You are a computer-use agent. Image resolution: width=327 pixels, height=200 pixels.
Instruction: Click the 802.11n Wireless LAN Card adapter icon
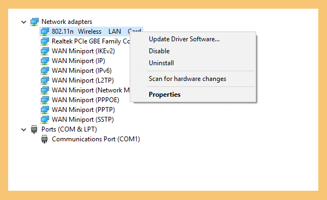click(x=45, y=32)
